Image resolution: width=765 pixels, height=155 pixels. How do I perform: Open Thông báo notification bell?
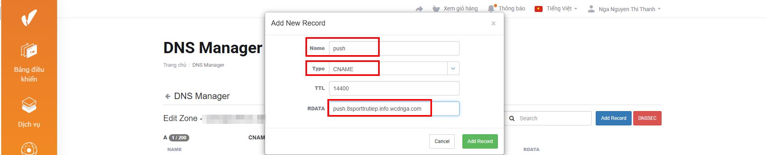pyautogui.click(x=492, y=8)
